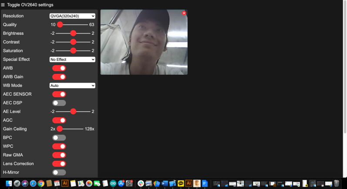Viewport: 347px width, 189px height.
Task: Open the App Store in the dock
Action: pos(121,183)
